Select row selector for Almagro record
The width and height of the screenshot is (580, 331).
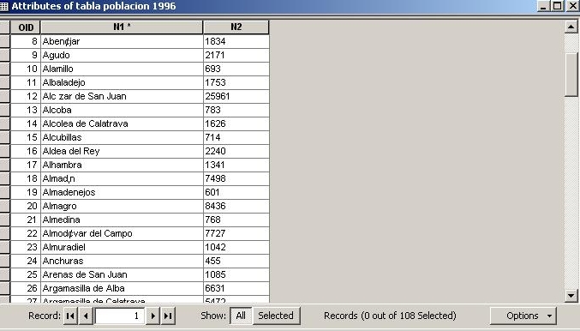[x=5, y=206]
